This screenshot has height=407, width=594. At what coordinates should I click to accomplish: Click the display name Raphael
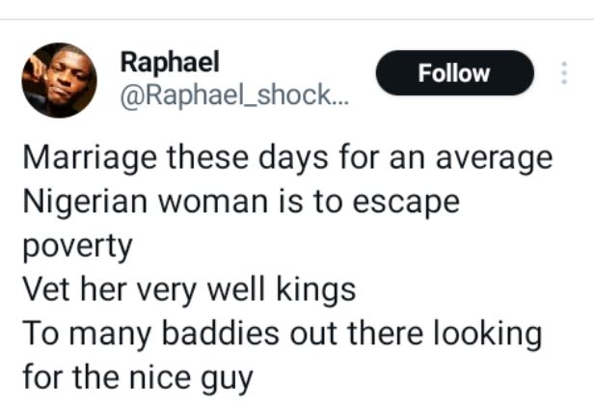click(169, 62)
